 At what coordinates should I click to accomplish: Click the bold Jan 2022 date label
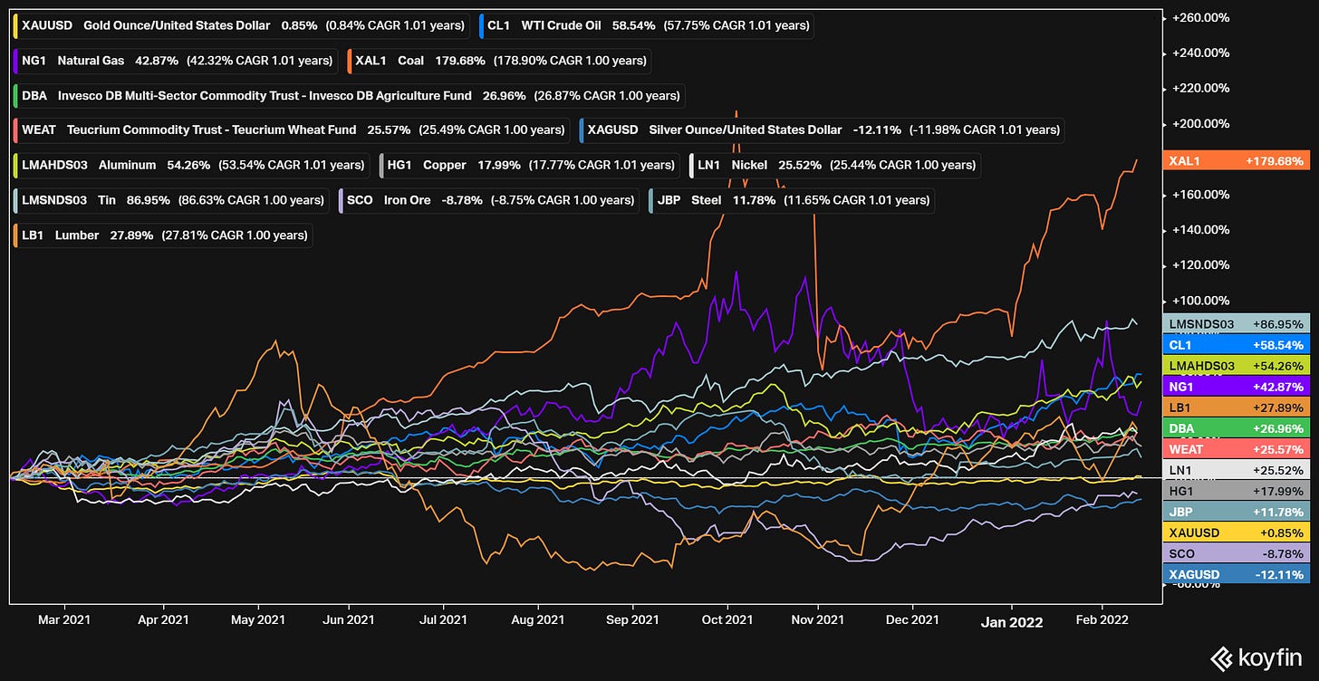(x=1012, y=621)
